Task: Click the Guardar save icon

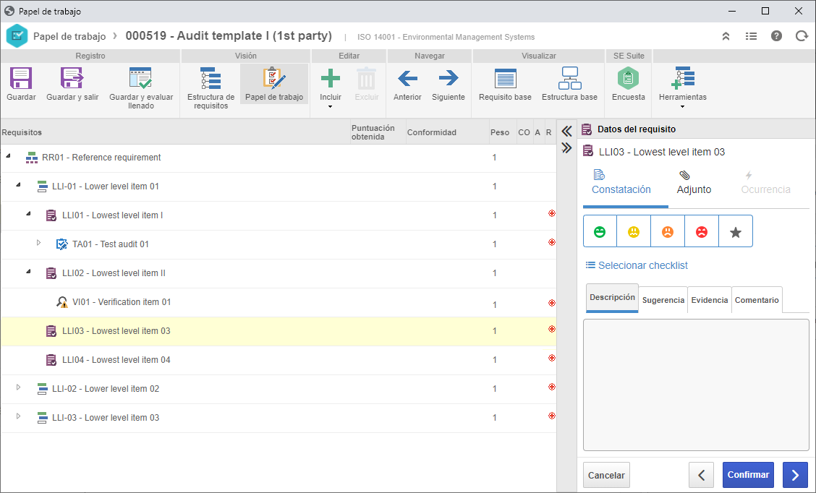Action: 21,79
